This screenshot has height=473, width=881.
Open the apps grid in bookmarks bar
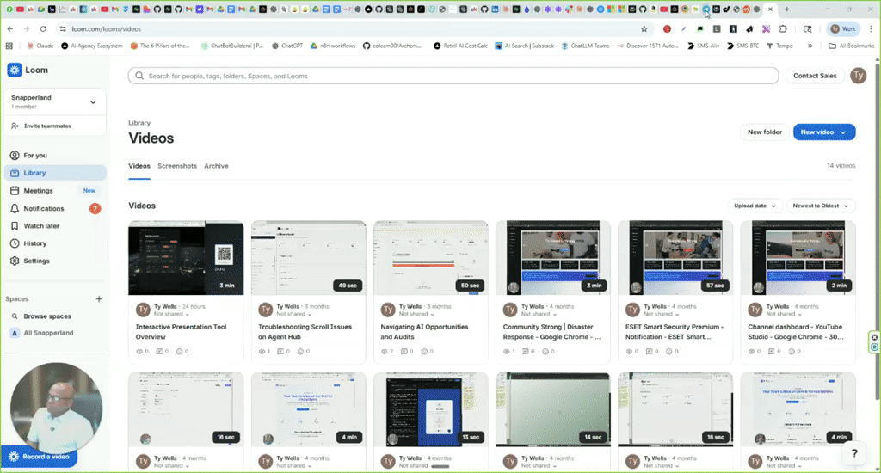9,46
